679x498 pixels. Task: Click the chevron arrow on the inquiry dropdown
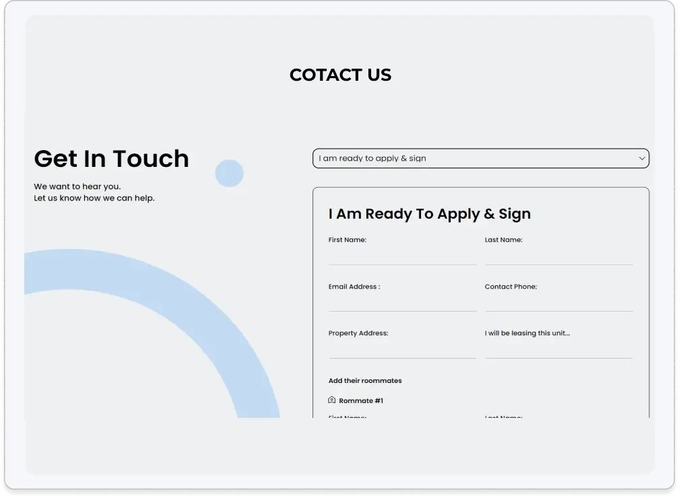641,159
